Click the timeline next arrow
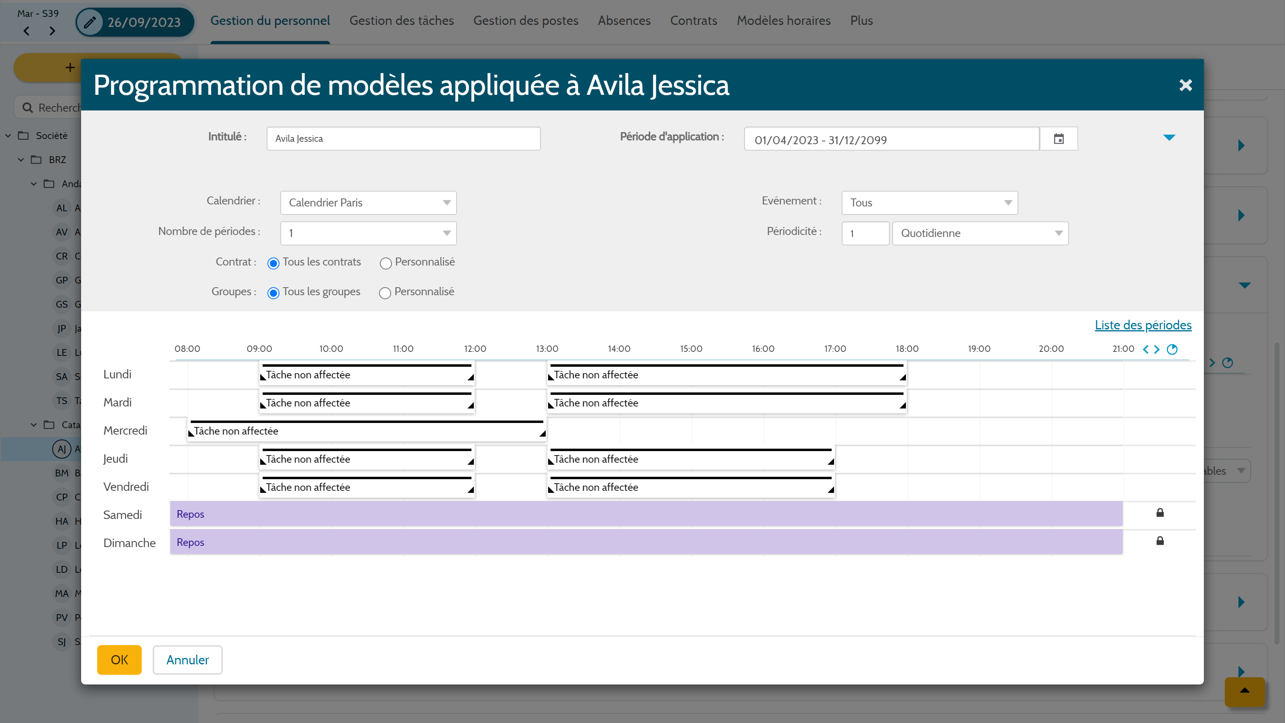Viewport: 1285px width, 723px height. point(1157,349)
